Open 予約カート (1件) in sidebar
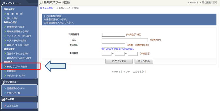220x111 pixels. point(16,76)
